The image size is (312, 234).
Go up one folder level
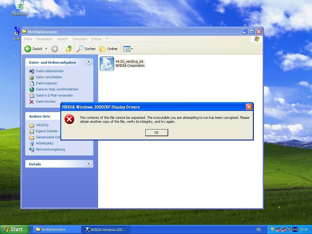(69, 49)
